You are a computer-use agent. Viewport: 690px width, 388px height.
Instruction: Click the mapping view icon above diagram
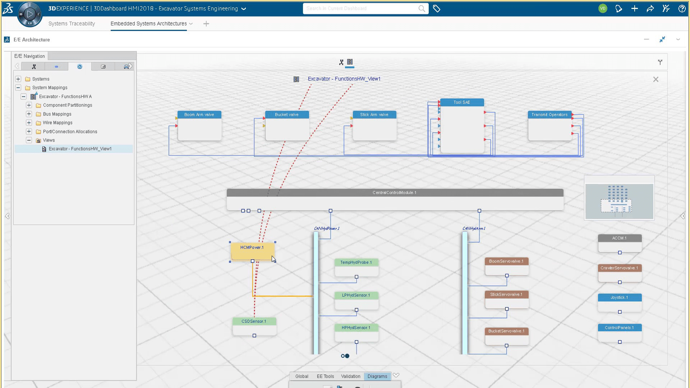(350, 62)
